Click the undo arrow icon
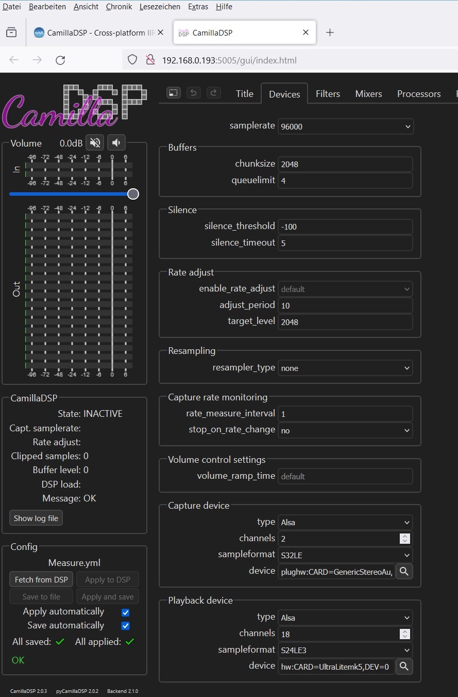Image resolution: width=458 pixels, height=697 pixels. pos(193,93)
